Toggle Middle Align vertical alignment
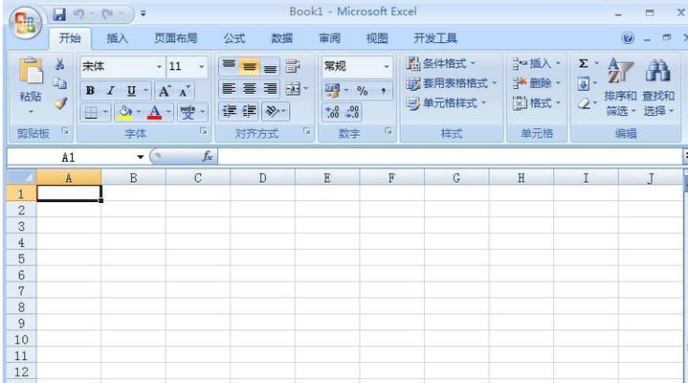Image resolution: width=688 pixels, height=383 pixels. coord(249,66)
